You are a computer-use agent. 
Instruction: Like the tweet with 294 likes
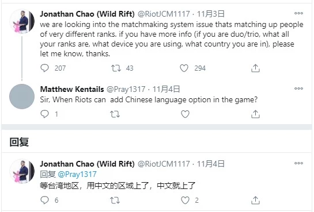[184, 68]
